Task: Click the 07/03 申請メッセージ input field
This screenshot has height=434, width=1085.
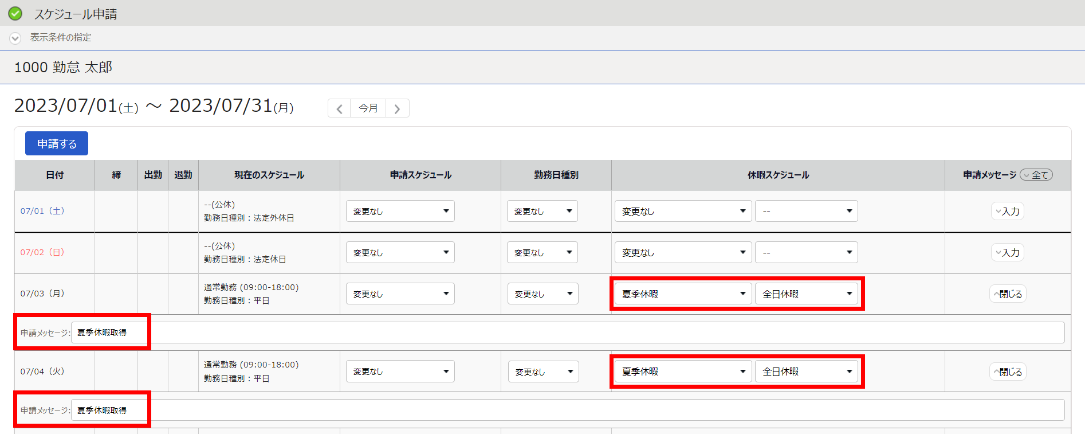Action: click(x=568, y=333)
